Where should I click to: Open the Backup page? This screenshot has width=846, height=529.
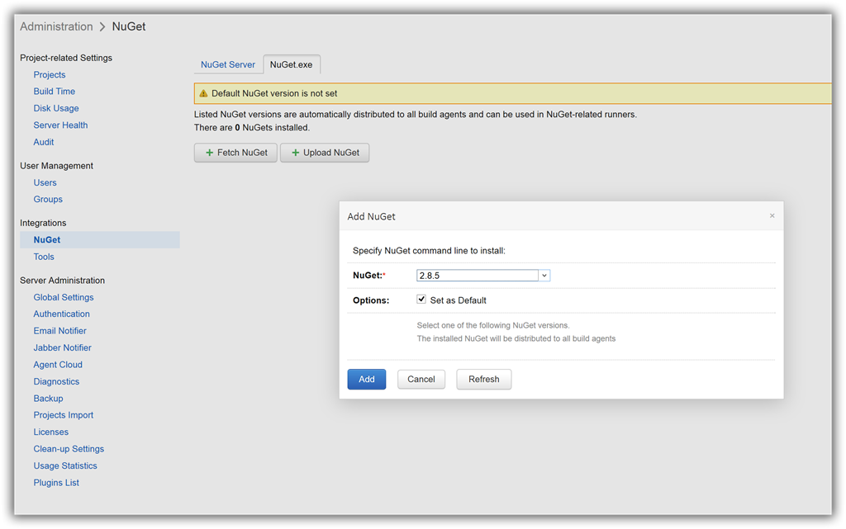(x=49, y=399)
